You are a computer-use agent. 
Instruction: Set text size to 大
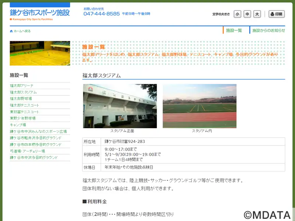(257, 14)
